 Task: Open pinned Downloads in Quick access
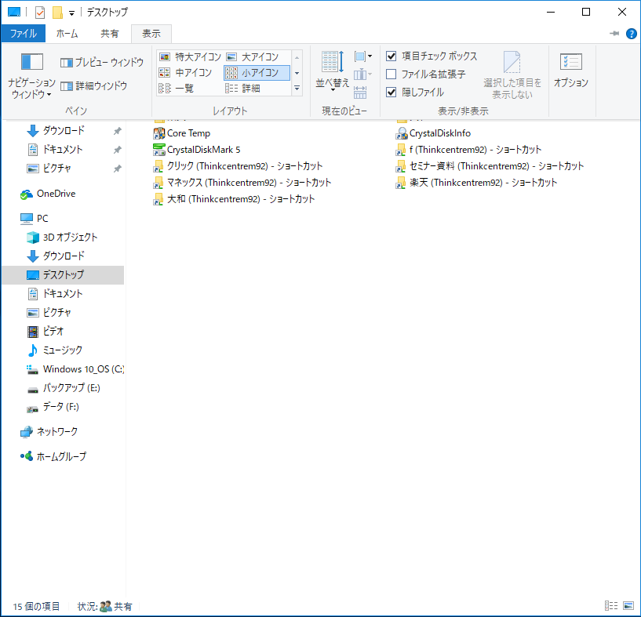click(x=64, y=131)
